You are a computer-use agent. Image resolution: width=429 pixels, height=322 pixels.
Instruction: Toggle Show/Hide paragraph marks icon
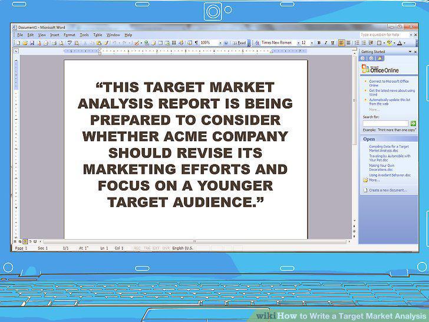pyautogui.click(x=196, y=42)
